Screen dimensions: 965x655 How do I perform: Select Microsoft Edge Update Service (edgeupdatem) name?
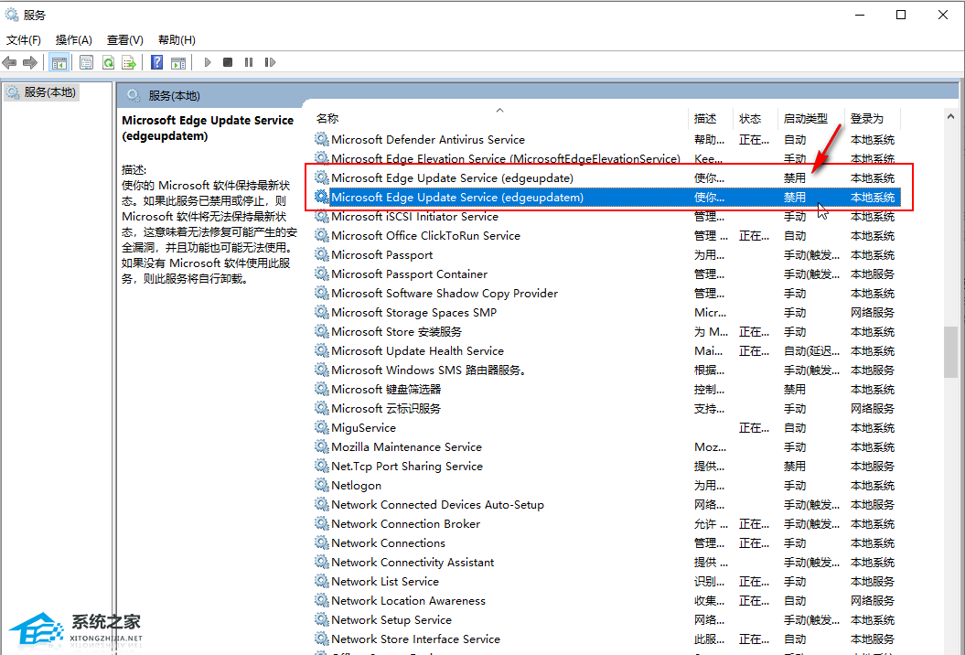point(457,197)
